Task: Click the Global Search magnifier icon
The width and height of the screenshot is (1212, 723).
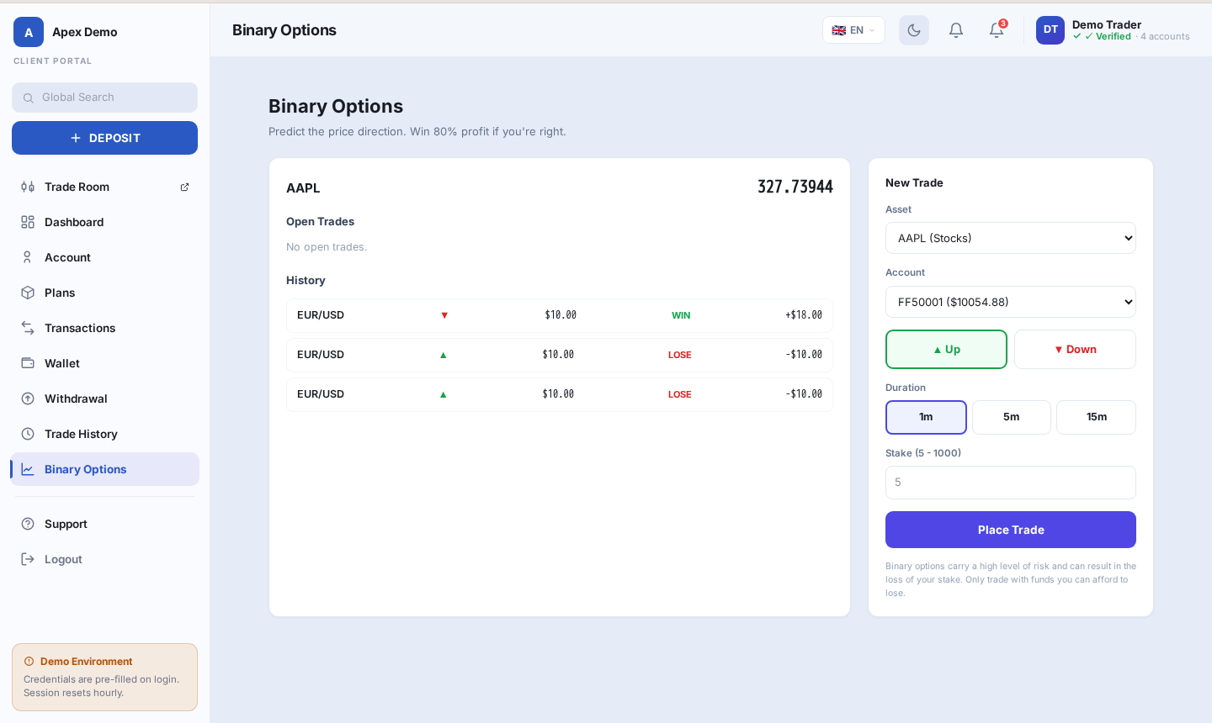Action: [29, 98]
